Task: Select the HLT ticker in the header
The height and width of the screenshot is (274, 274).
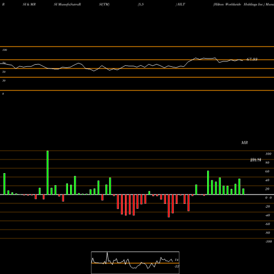Action: tap(181, 4)
